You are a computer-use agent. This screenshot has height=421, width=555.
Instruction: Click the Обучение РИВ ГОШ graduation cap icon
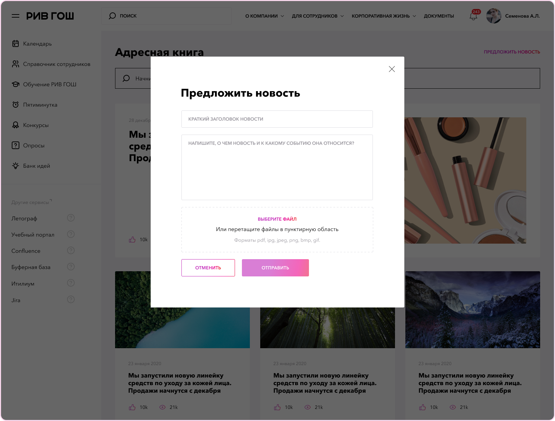[16, 84]
